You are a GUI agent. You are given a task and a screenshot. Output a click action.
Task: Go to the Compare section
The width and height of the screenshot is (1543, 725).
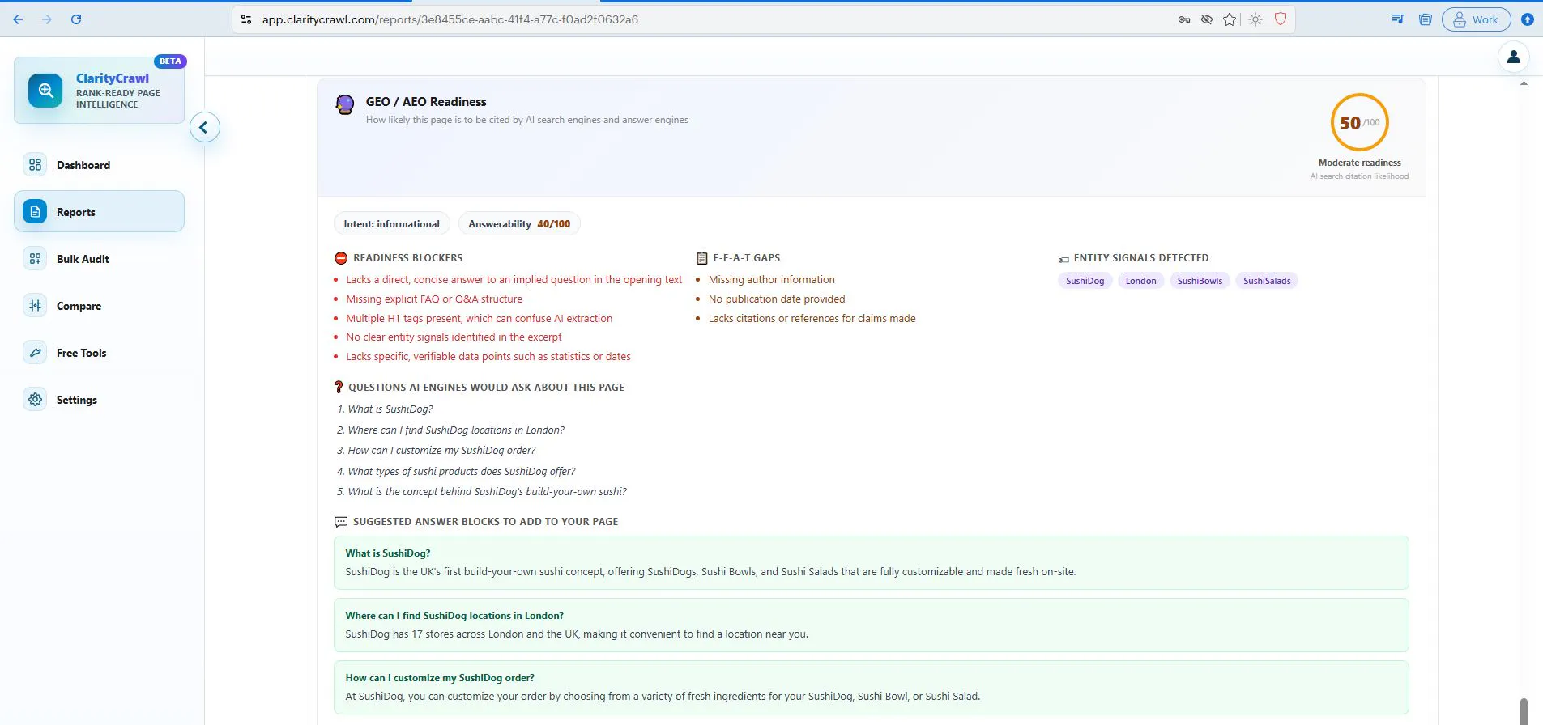[99, 306]
